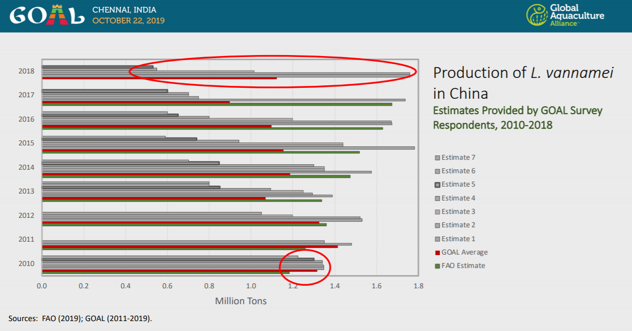The width and height of the screenshot is (632, 331).
Task: Select the Estimate 1 legend entry
Action: pos(455,239)
